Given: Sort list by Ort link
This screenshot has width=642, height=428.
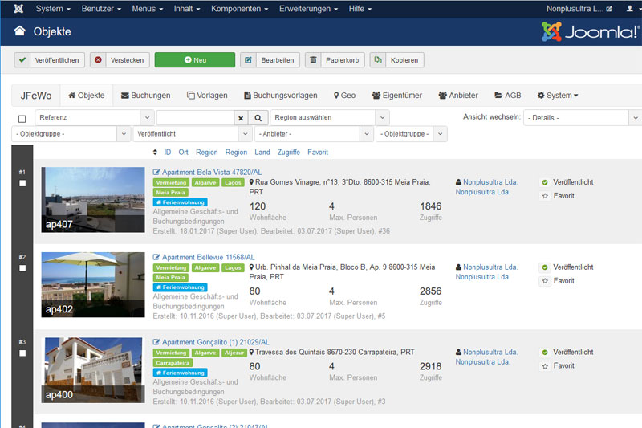Looking at the screenshot, I should 183,152.
